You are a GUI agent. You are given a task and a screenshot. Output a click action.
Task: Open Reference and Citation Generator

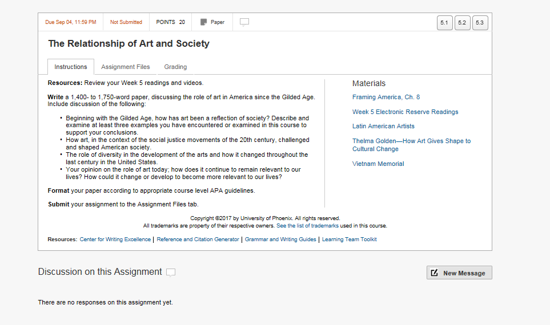click(x=198, y=239)
